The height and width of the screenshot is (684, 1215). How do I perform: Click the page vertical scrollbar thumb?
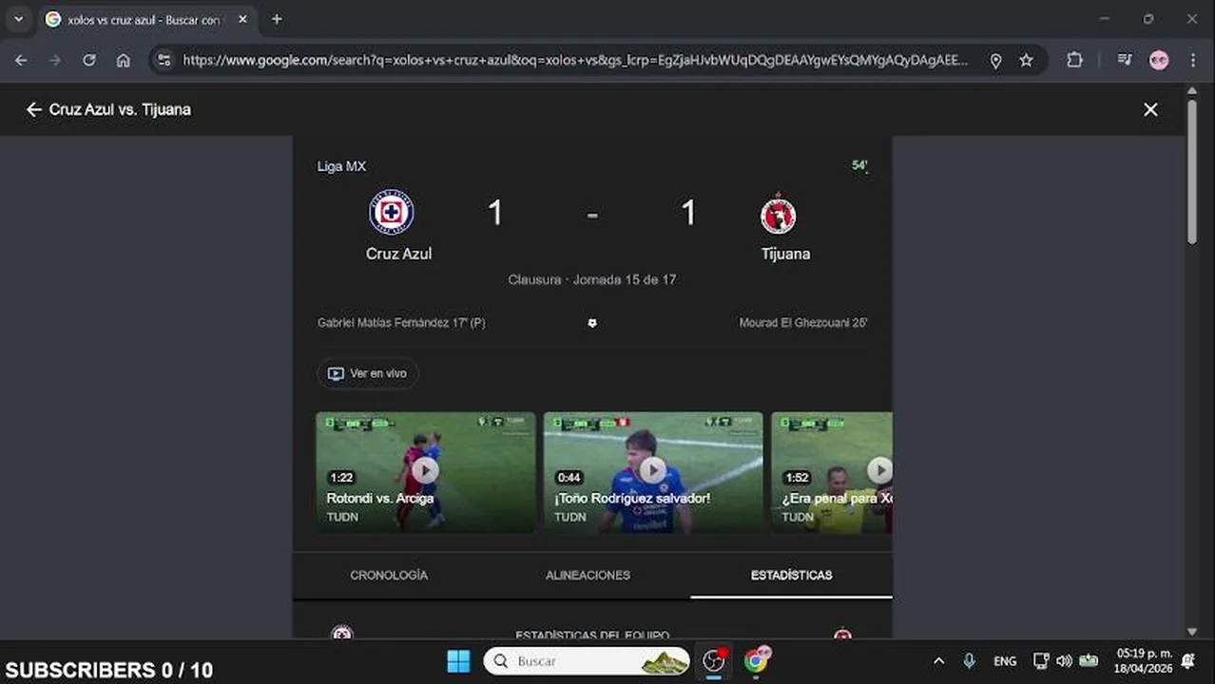tap(1192, 171)
